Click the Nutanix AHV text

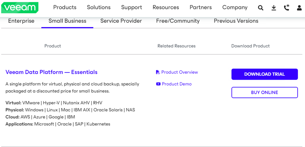click(x=76, y=103)
